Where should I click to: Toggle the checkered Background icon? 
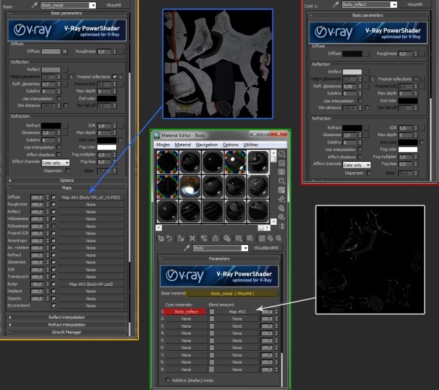pos(282,172)
